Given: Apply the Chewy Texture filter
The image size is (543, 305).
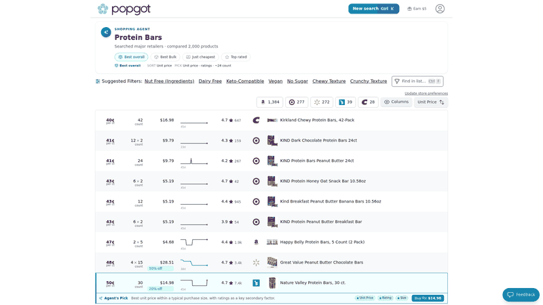Looking at the screenshot, I should (x=329, y=81).
